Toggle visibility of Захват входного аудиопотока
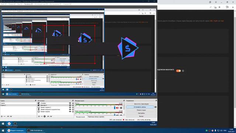Image resolution: width=236 pixels, height=133 pixels. pyautogui.click(x=70, y=109)
